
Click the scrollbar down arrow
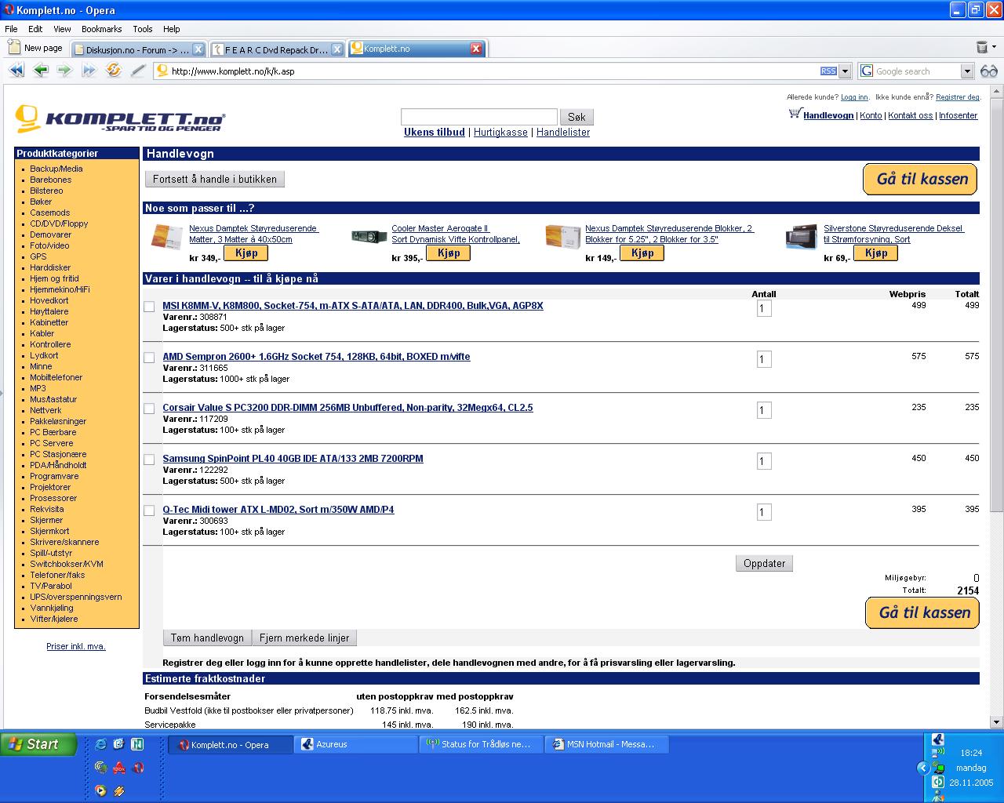pos(997,722)
